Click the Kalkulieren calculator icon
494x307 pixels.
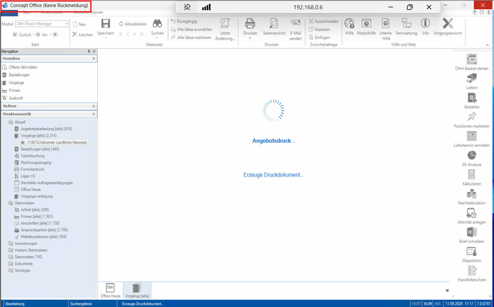point(472,175)
